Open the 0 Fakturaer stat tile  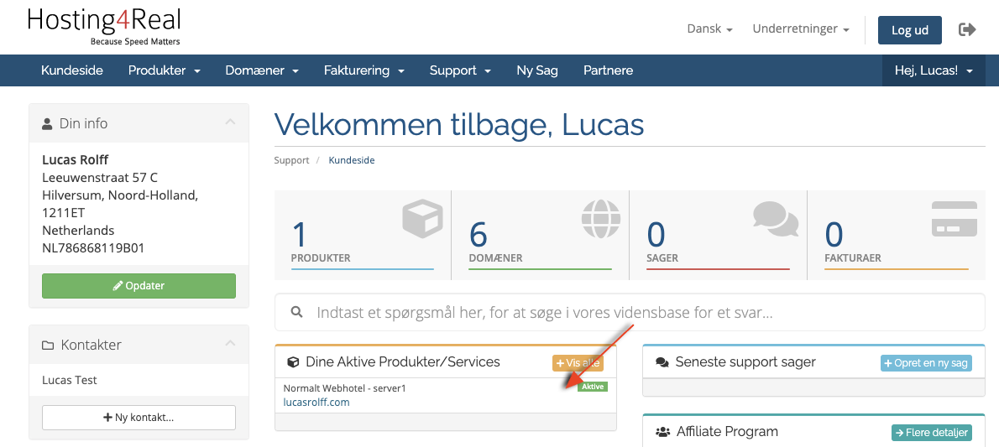click(x=897, y=235)
